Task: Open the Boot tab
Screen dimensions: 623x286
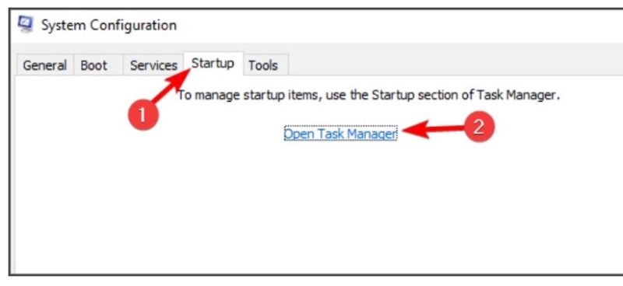Action: click(93, 65)
